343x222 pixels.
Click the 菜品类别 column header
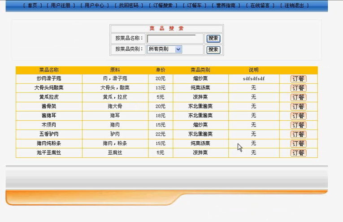click(200, 70)
